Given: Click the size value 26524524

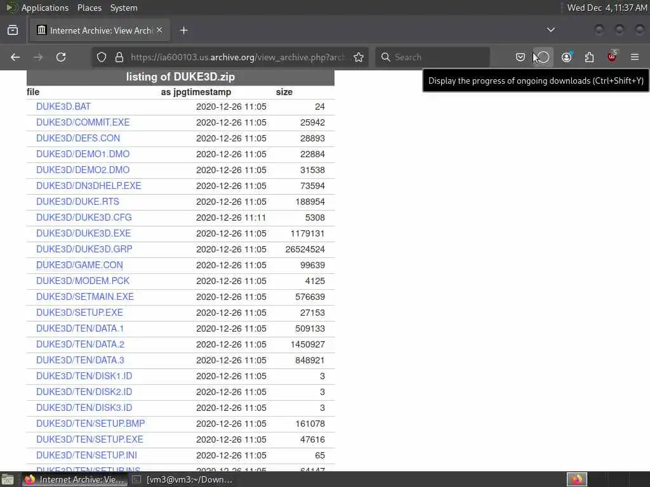Looking at the screenshot, I should (x=305, y=249).
